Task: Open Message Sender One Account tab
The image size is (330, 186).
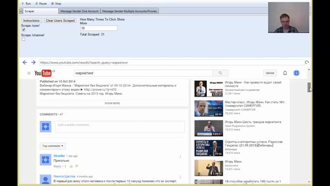Action: (x=79, y=11)
